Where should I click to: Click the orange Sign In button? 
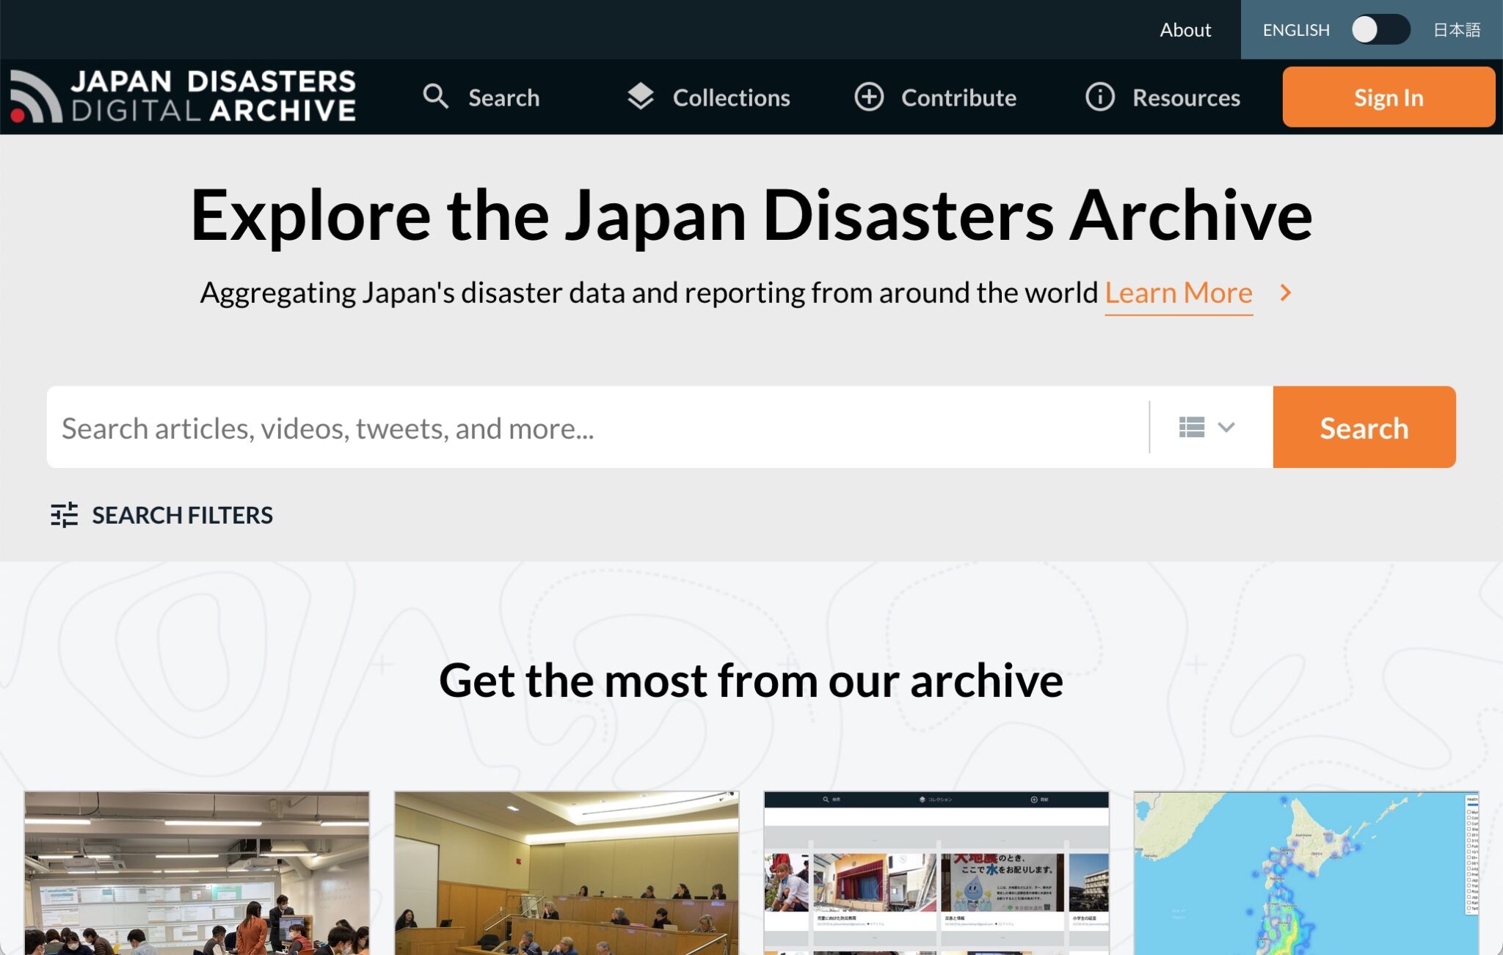point(1389,97)
